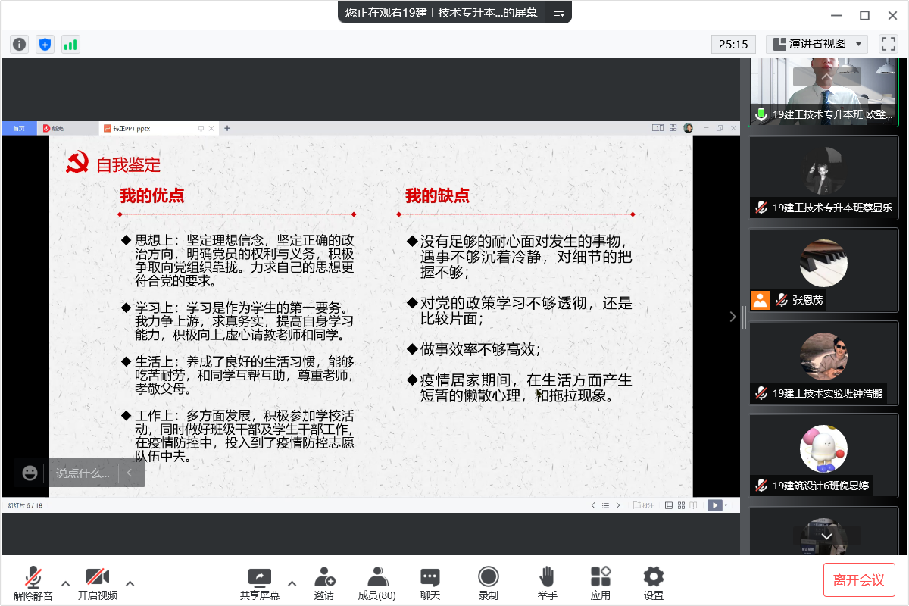The width and height of the screenshot is (909, 606).
Task: Expand audio options arrow beside 解除静音
Action: pyautogui.click(x=66, y=583)
